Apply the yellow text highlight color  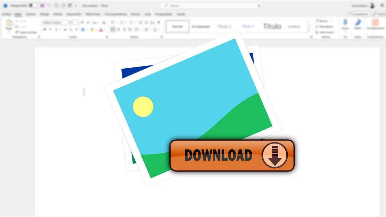click(92, 30)
